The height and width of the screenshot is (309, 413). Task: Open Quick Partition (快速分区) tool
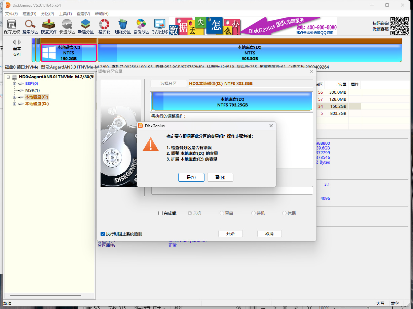point(67,27)
